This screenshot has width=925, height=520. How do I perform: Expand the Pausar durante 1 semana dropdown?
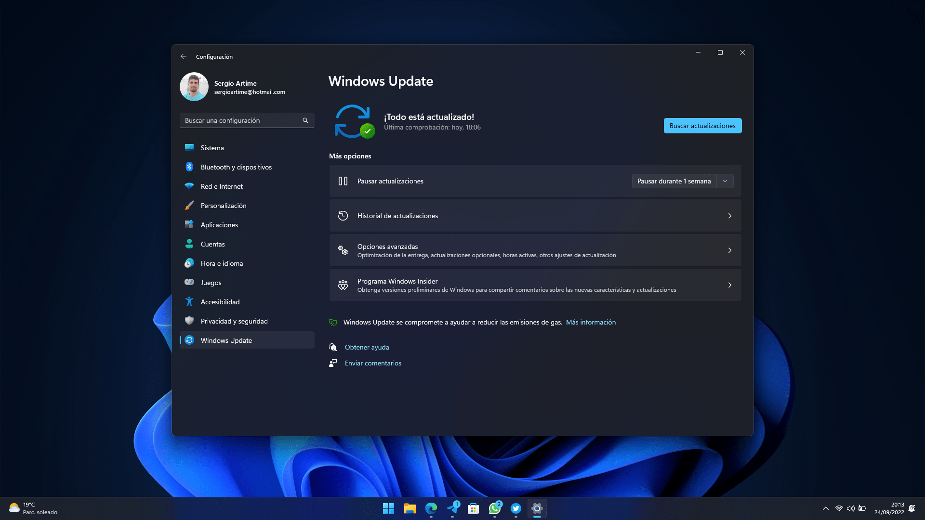[725, 181]
